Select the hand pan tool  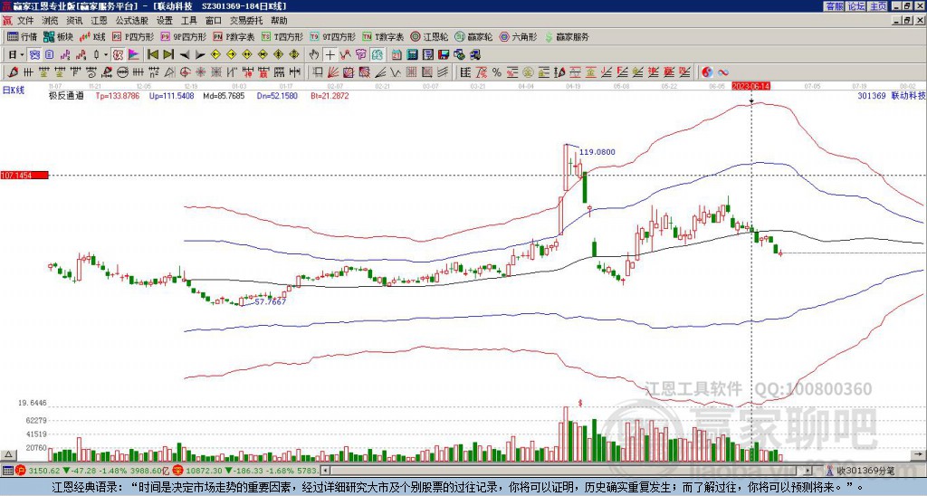314,54
